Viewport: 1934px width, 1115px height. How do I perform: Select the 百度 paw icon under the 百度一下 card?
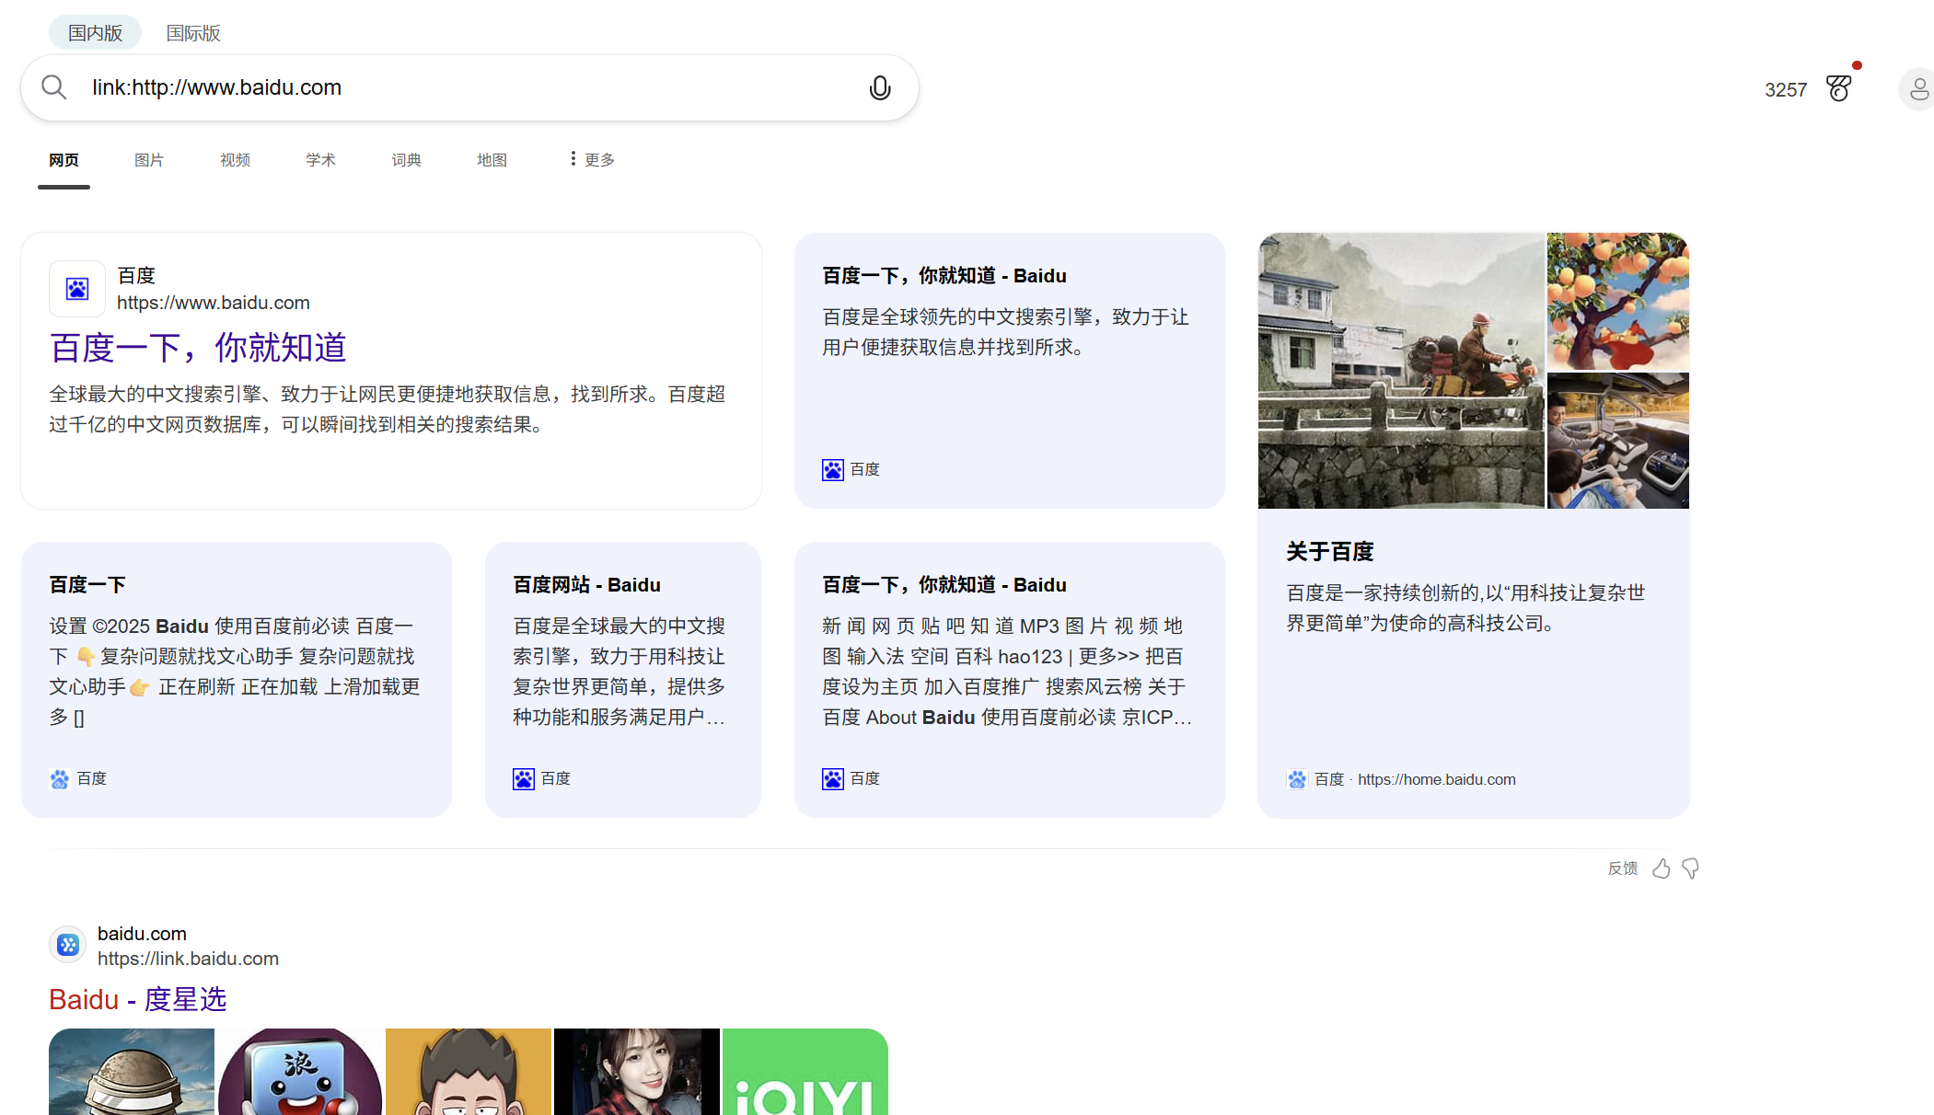pyautogui.click(x=60, y=778)
